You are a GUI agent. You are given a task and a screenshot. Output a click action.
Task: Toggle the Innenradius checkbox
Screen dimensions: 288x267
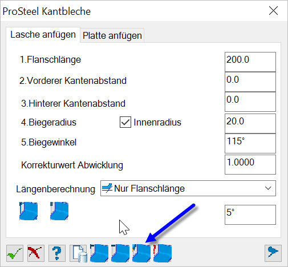click(x=125, y=122)
